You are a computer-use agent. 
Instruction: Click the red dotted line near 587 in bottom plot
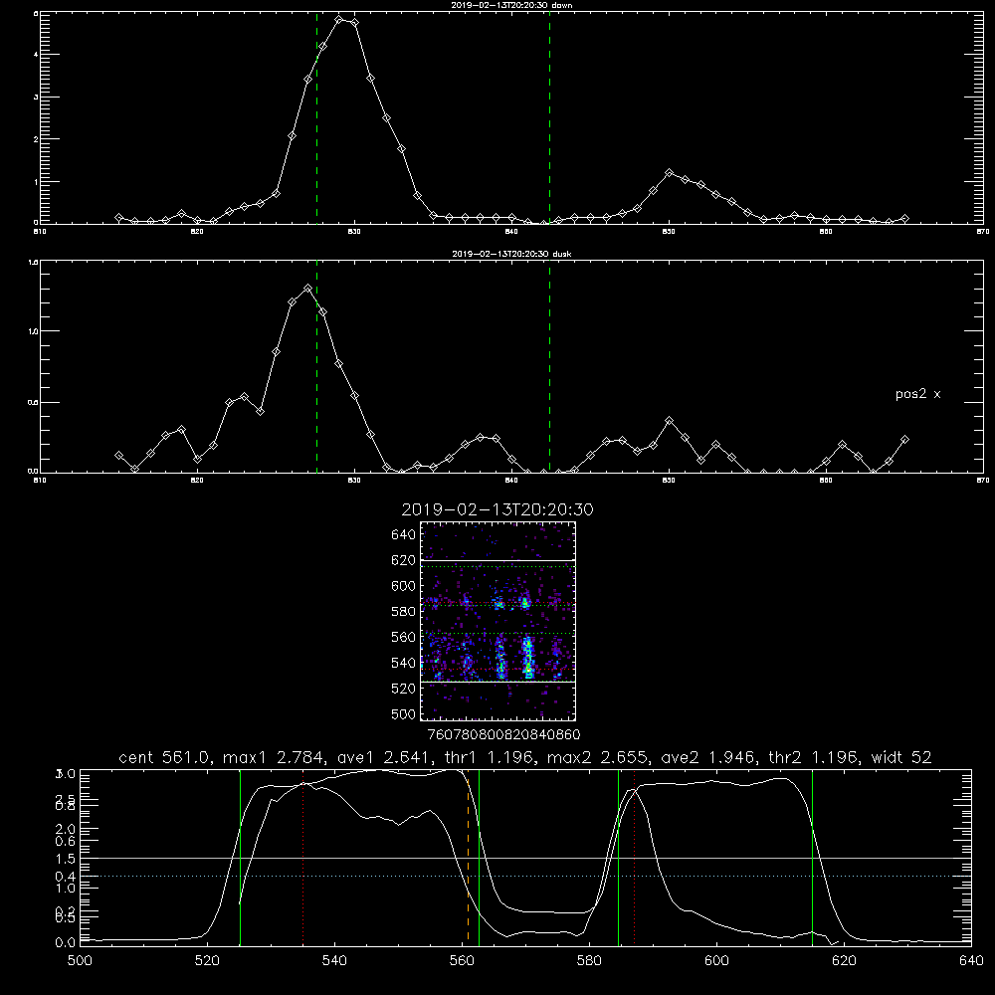(634, 857)
